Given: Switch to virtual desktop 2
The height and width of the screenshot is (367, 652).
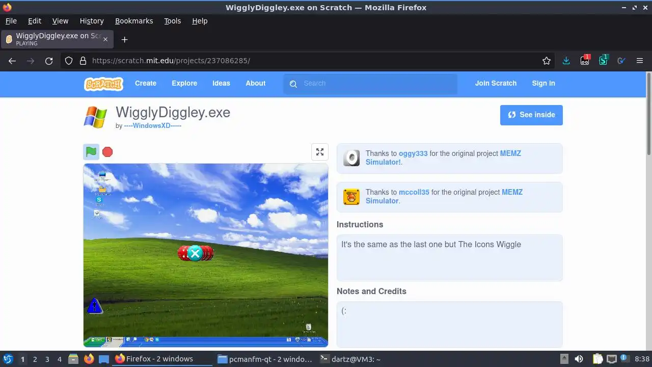Looking at the screenshot, I should pos(35,359).
